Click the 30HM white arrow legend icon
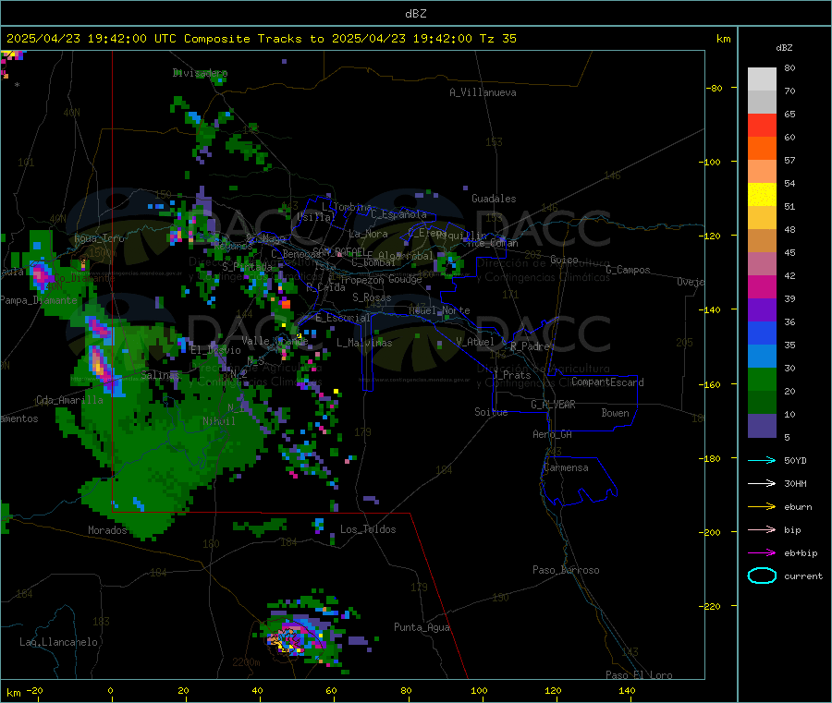 762,483
